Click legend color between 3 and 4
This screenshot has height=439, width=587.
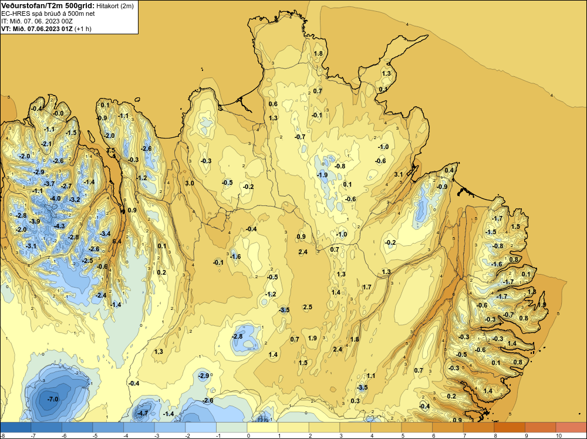pyautogui.click(x=355, y=427)
